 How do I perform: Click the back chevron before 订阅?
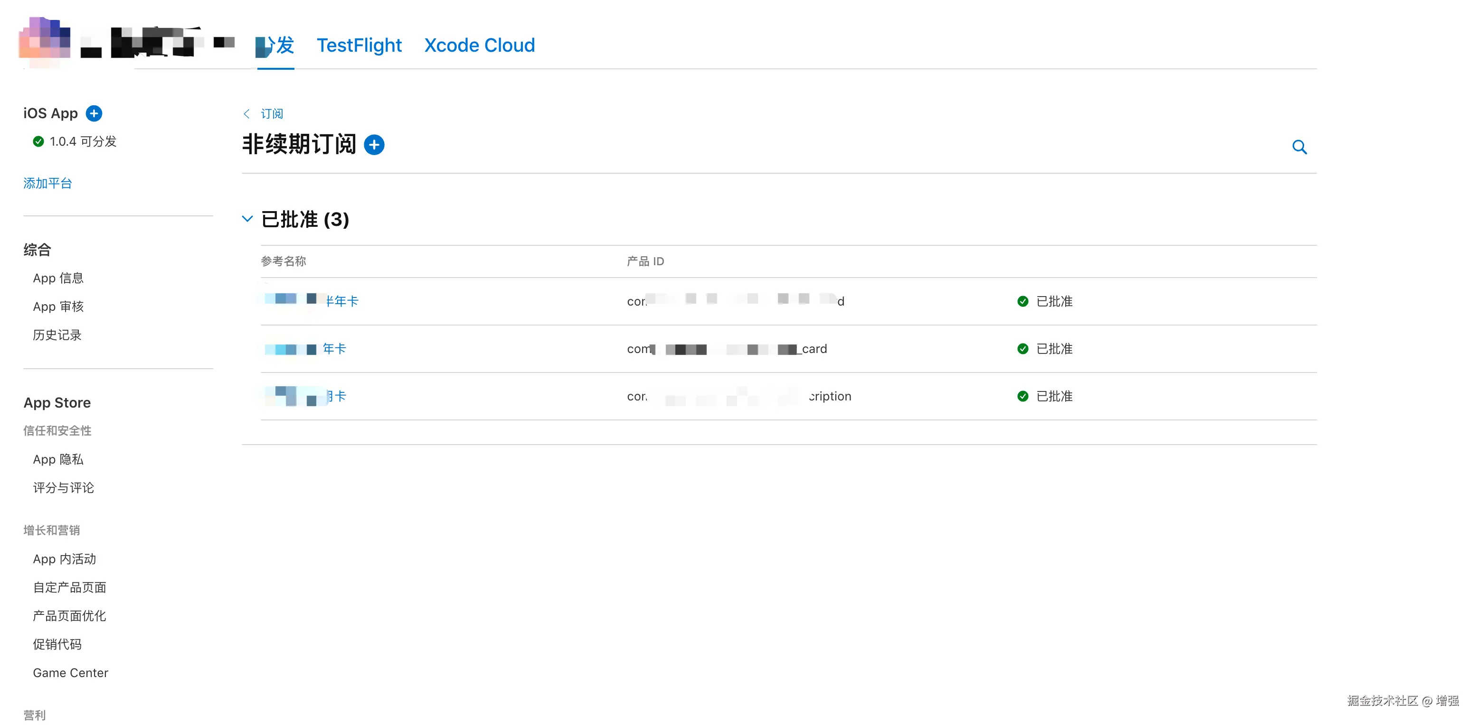[246, 114]
